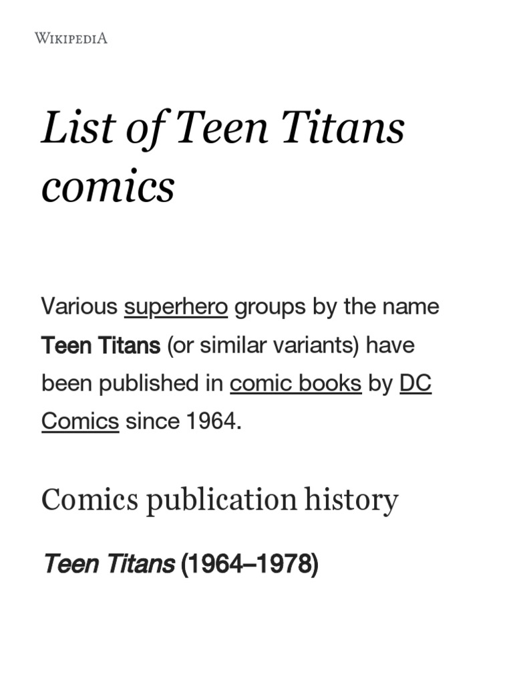
Task: Click the text (or similar variants)
Action: [263, 346]
